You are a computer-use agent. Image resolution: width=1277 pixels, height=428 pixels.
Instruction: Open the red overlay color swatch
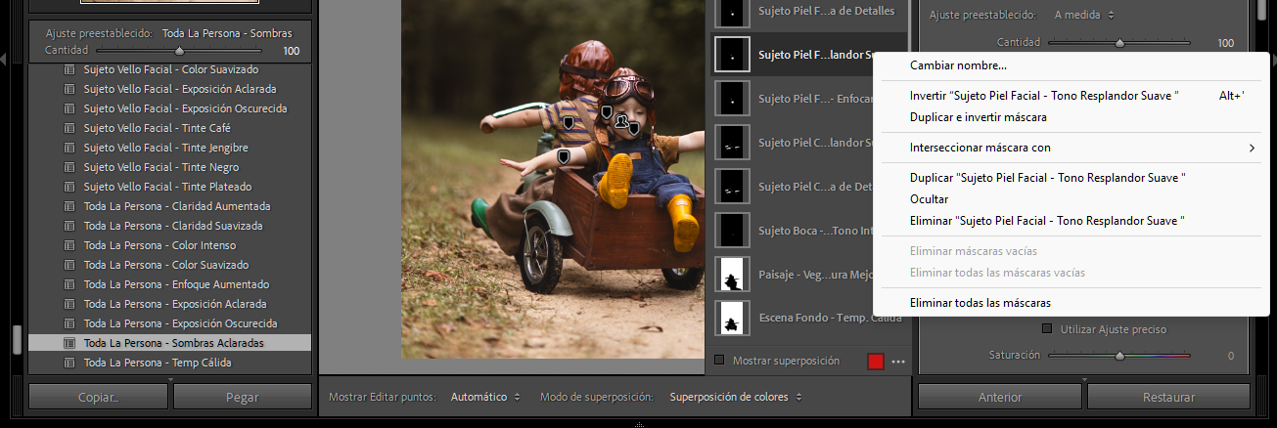click(876, 362)
